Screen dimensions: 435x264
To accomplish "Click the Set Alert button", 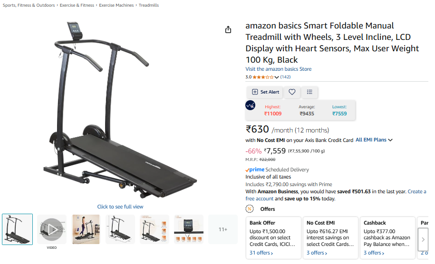I will (265, 92).
